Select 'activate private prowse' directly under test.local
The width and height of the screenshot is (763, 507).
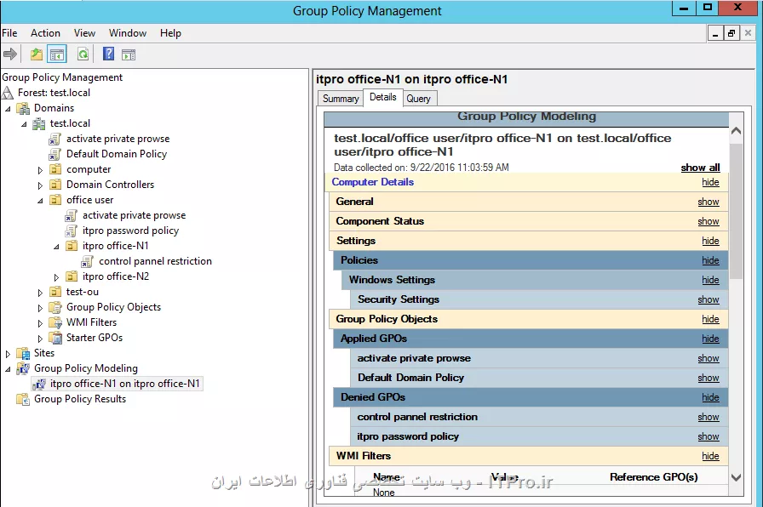(118, 139)
